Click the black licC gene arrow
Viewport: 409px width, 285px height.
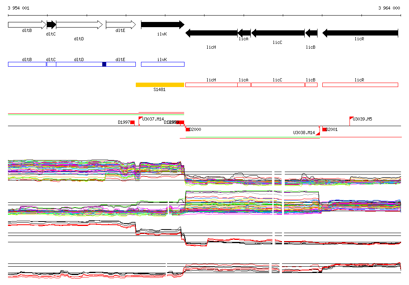point(278,33)
